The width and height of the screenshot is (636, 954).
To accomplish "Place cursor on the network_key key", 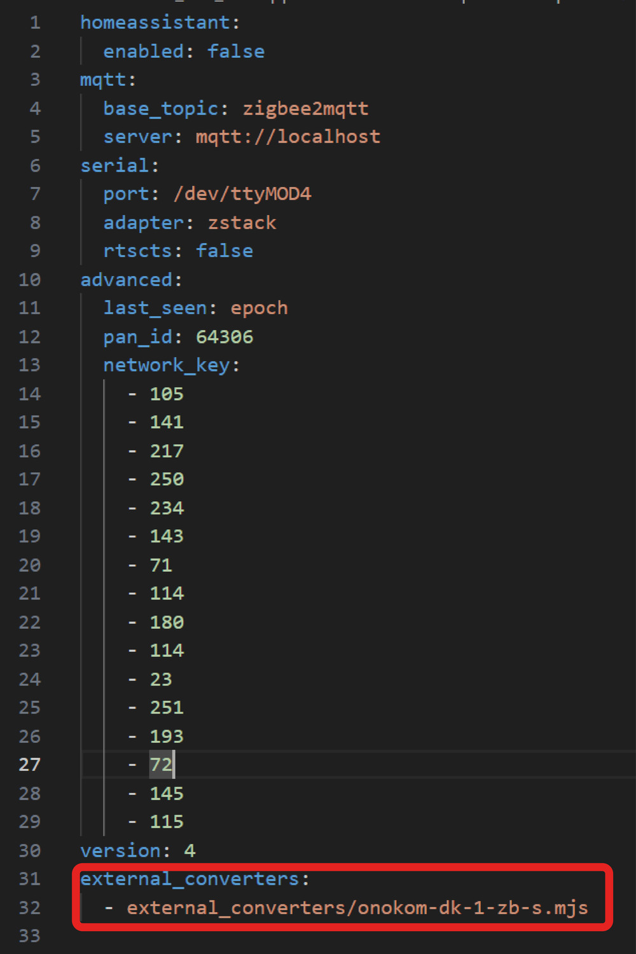I will coord(166,366).
